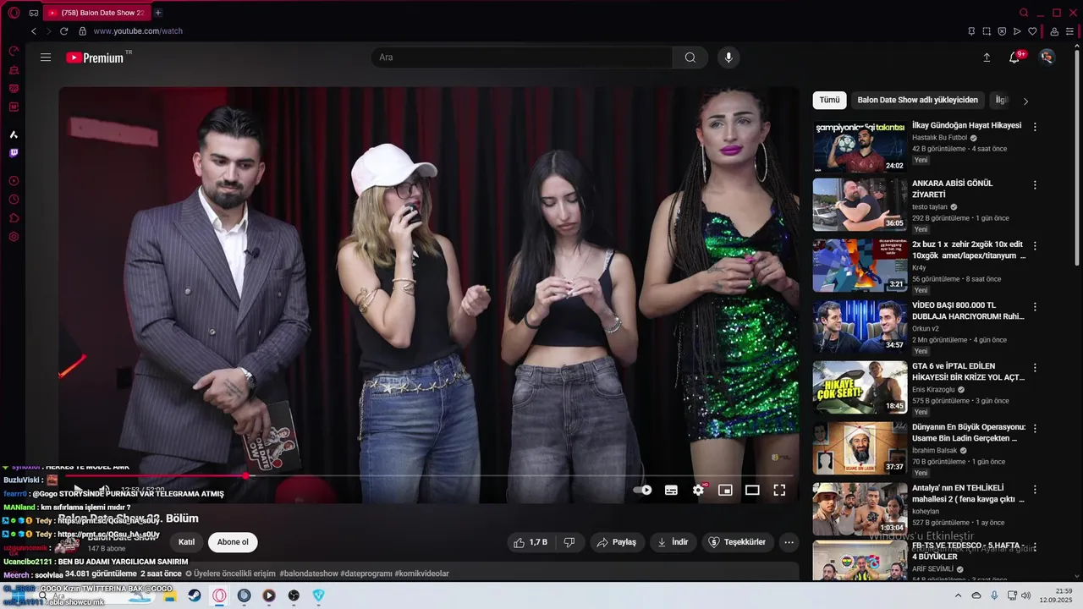Open options for Dünyanın En Büyük Operasyonu video
This screenshot has width=1083, height=609.
tap(1035, 428)
